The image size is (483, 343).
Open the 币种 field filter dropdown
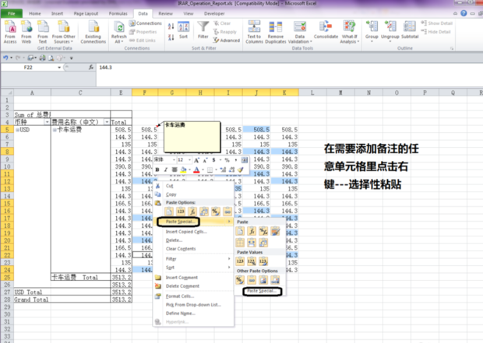tap(47, 122)
